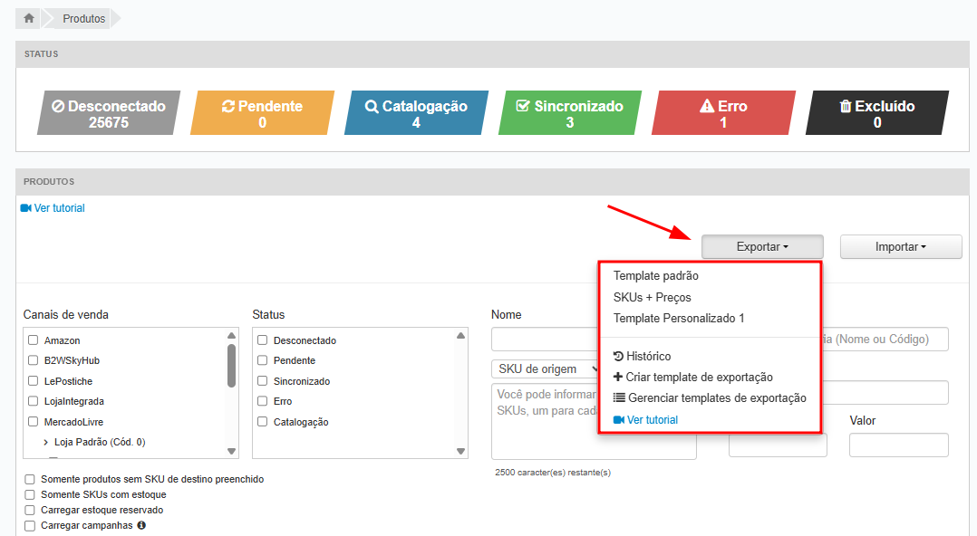Click the Exportar button
The height and width of the screenshot is (536, 977).
click(761, 247)
